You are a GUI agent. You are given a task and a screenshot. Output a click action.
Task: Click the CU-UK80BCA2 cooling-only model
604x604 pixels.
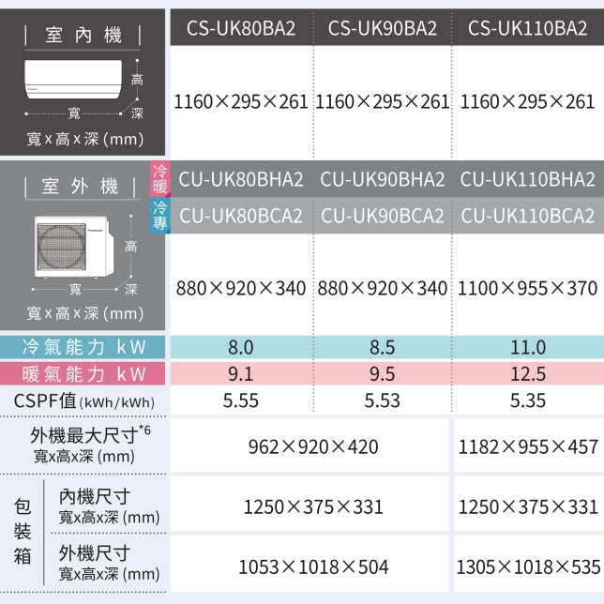click(241, 215)
